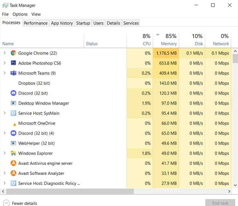Click the Google Chrome process icon
The image size is (238, 206).
13,53
